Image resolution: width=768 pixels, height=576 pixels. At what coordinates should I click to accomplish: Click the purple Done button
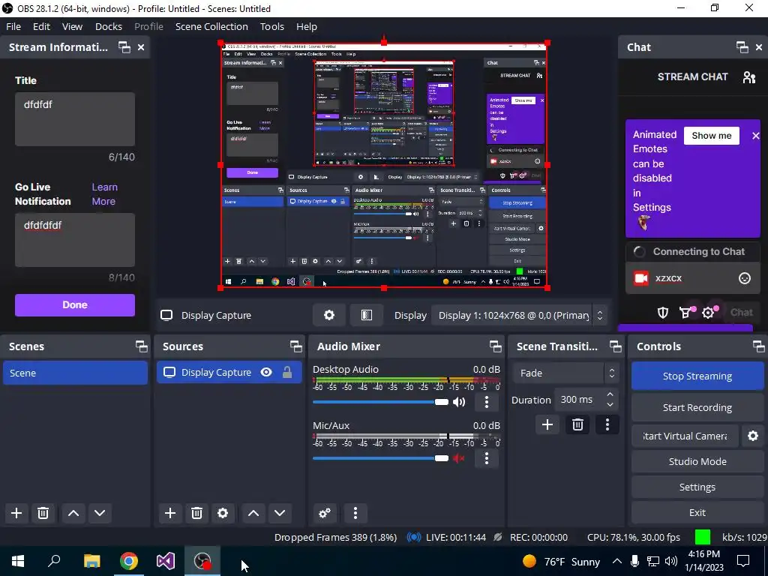click(75, 304)
